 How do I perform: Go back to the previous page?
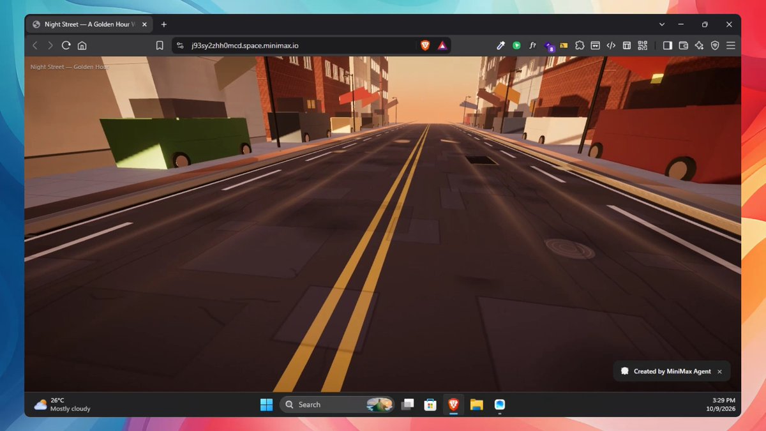pos(35,45)
